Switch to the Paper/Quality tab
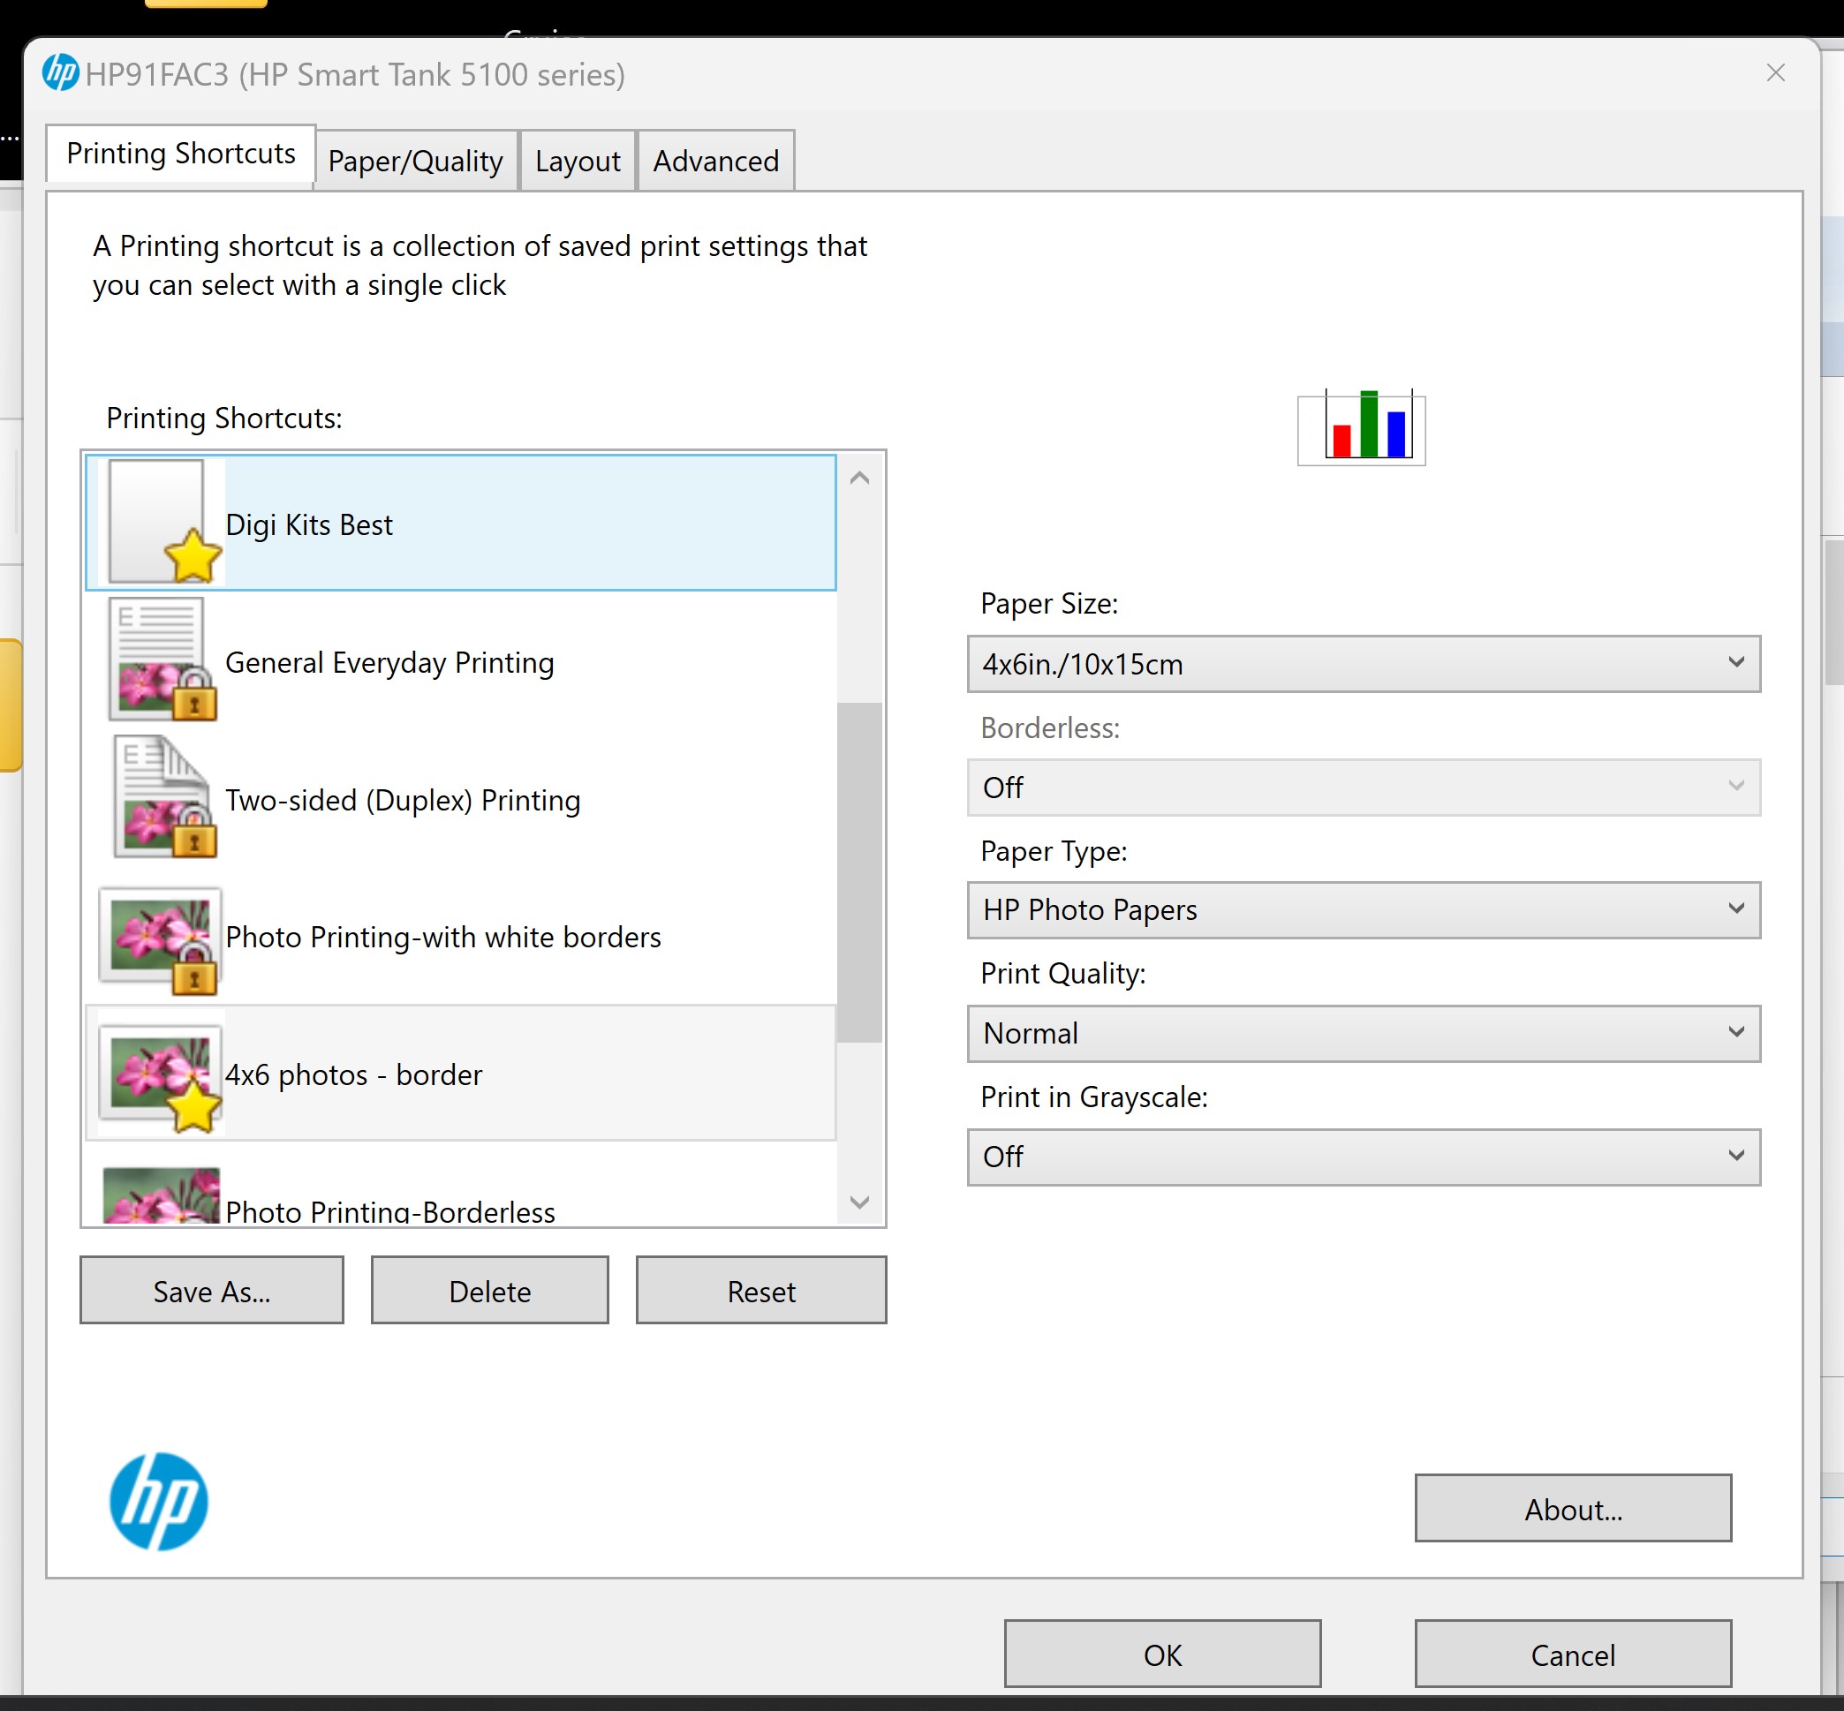The width and height of the screenshot is (1844, 1711). [x=415, y=161]
